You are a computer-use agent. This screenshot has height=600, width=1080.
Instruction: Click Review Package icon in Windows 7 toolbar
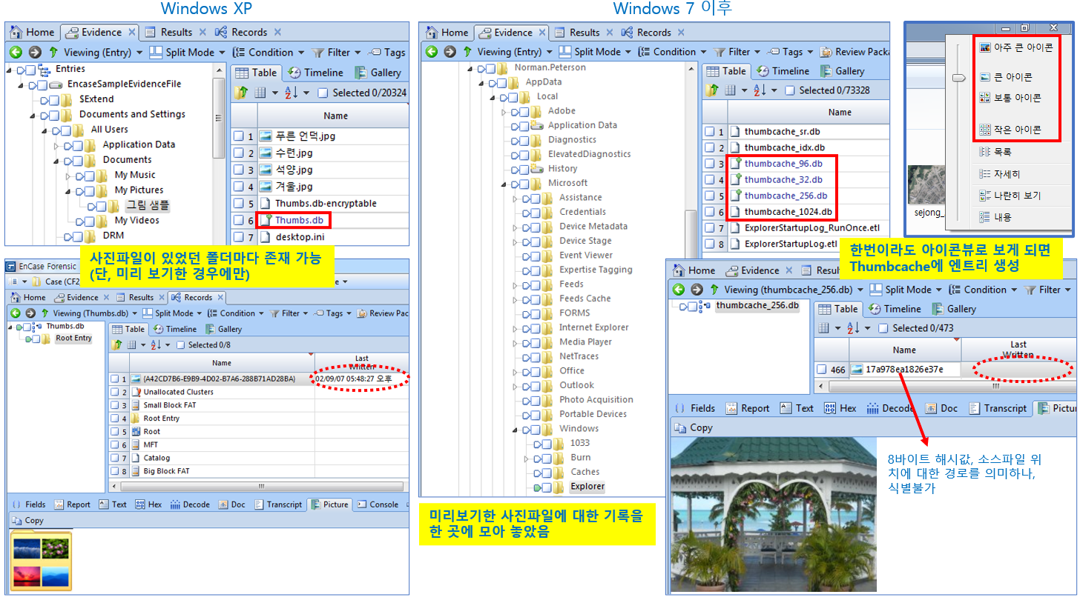826,52
